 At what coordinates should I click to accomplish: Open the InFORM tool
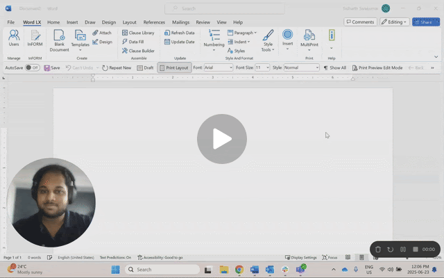click(x=35, y=38)
